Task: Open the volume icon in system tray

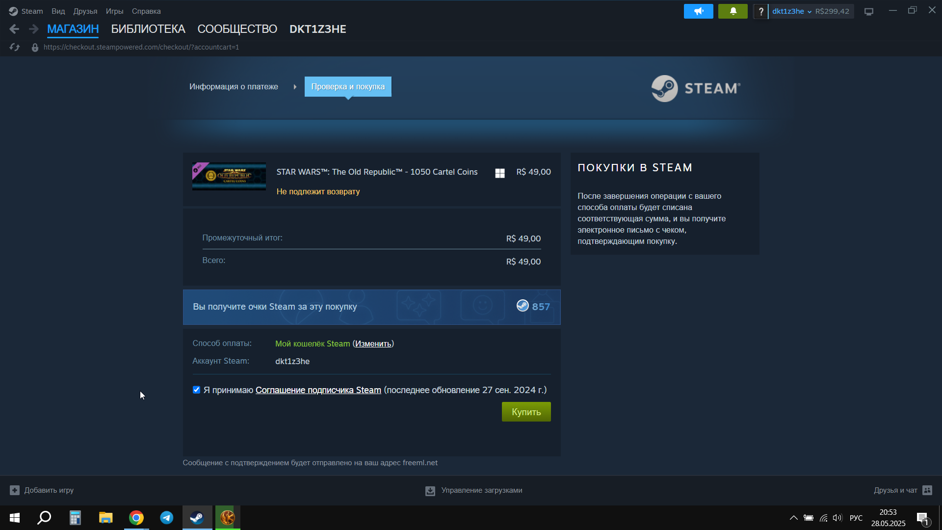Action: (x=837, y=518)
